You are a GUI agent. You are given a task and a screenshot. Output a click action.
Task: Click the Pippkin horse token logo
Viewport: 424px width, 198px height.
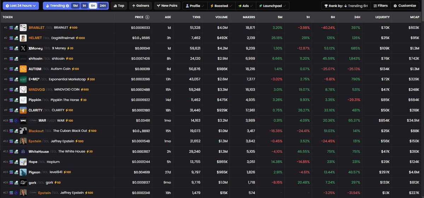(x=23, y=100)
